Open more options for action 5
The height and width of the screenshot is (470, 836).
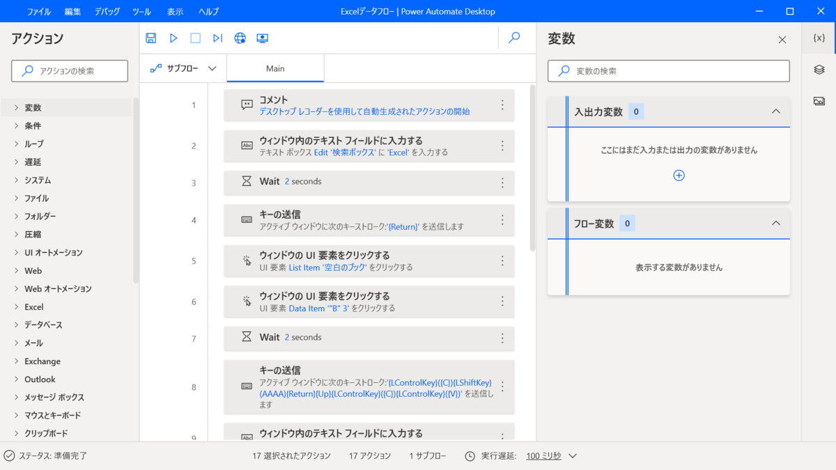click(502, 260)
